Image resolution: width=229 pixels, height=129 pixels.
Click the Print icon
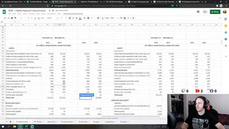(12, 18)
